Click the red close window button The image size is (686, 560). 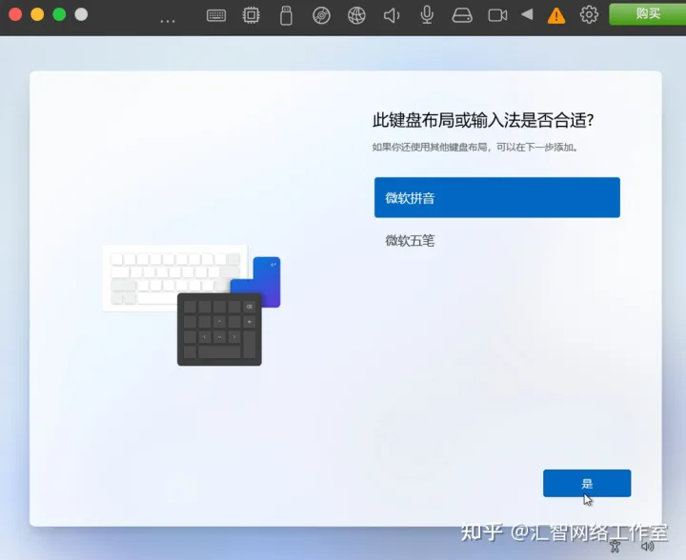tap(15, 14)
